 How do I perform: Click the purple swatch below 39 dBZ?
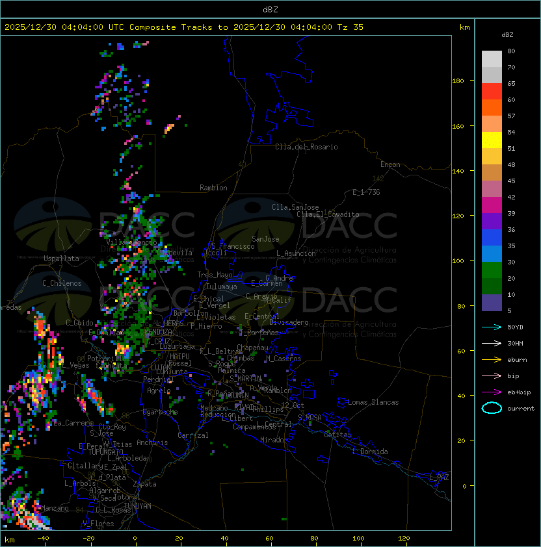pyautogui.click(x=492, y=221)
